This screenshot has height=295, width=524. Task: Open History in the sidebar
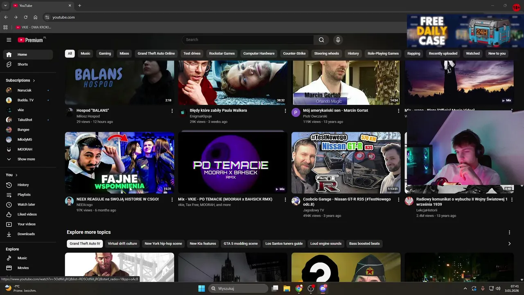click(28, 185)
